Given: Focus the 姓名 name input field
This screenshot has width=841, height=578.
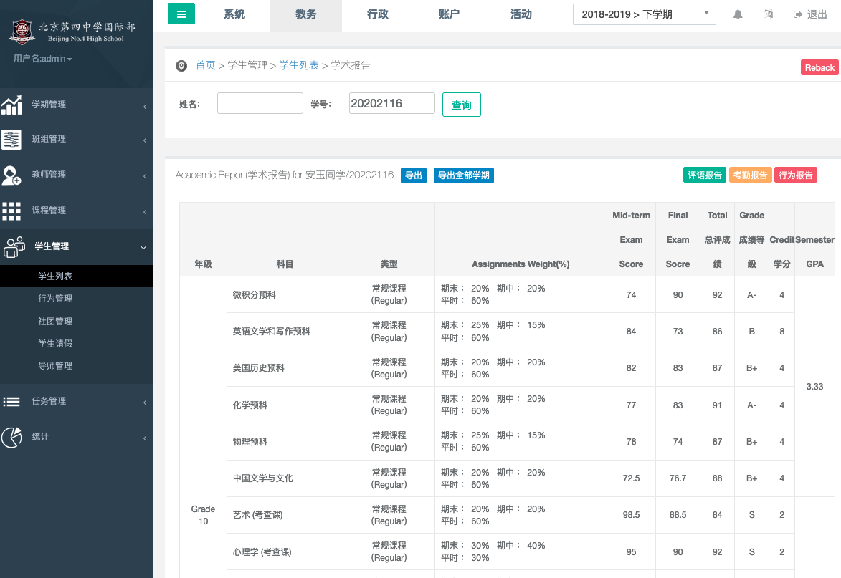Looking at the screenshot, I should pyautogui.click(x=260, y=103).
